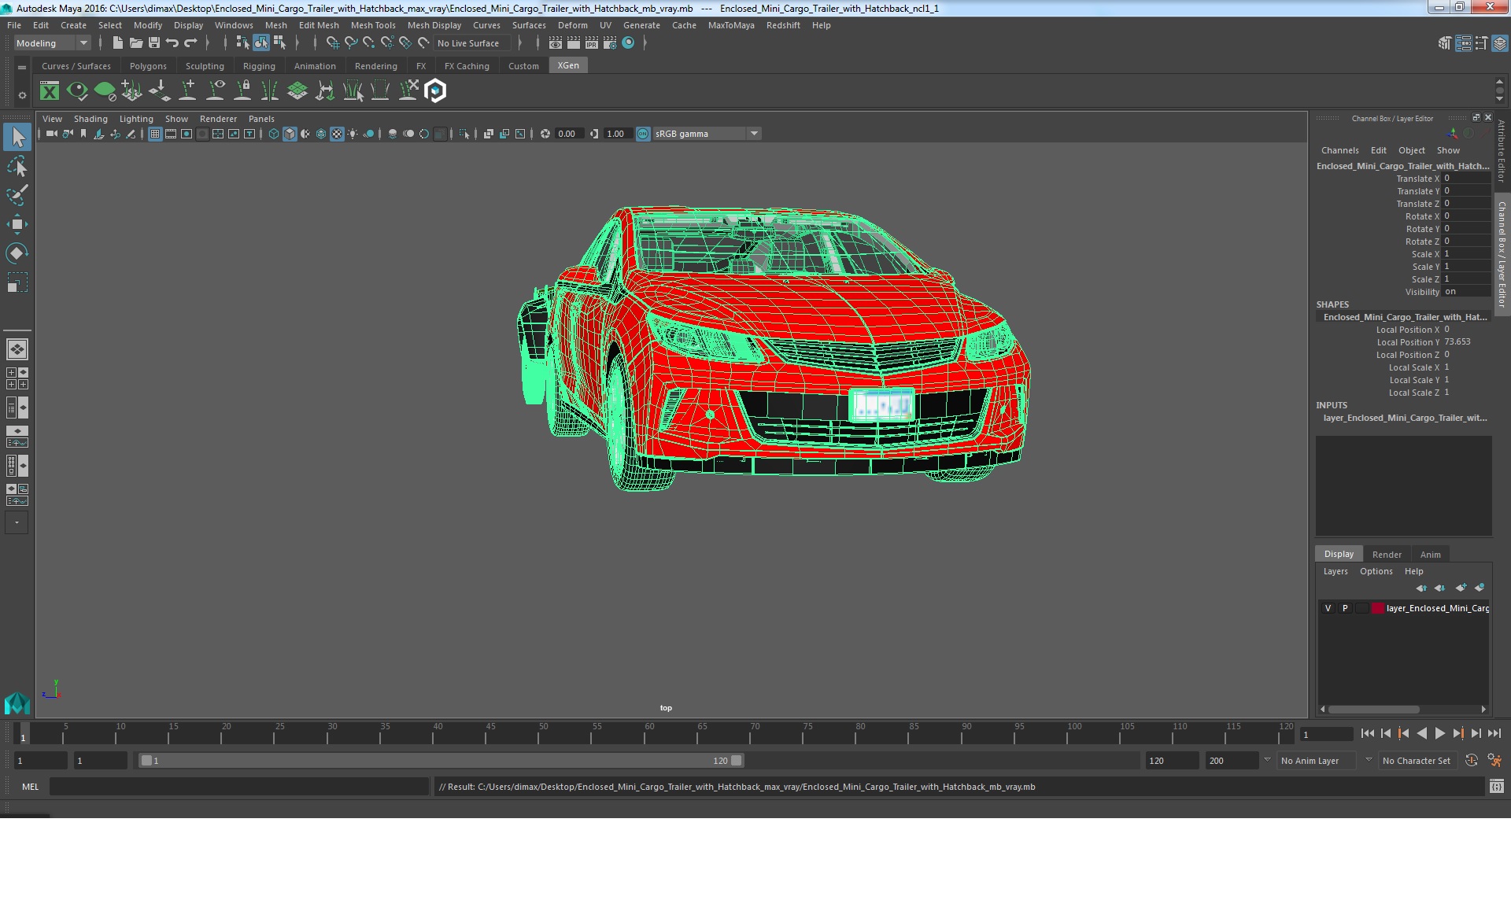The image size is (1511, 911).
Task: Click the viewport bookmark icon
Action: click(83, 134)
